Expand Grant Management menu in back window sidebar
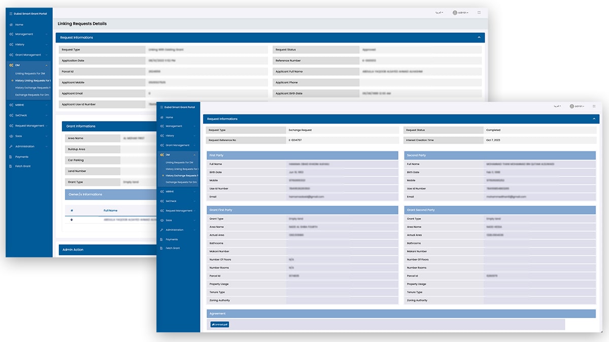Image resolution: width=609 pixels, height=342 pixels. pyautogui.click(x=28, y=55)
